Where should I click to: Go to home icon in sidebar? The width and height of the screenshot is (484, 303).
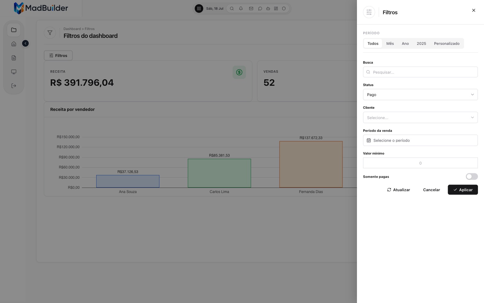[x=14, y=44]
